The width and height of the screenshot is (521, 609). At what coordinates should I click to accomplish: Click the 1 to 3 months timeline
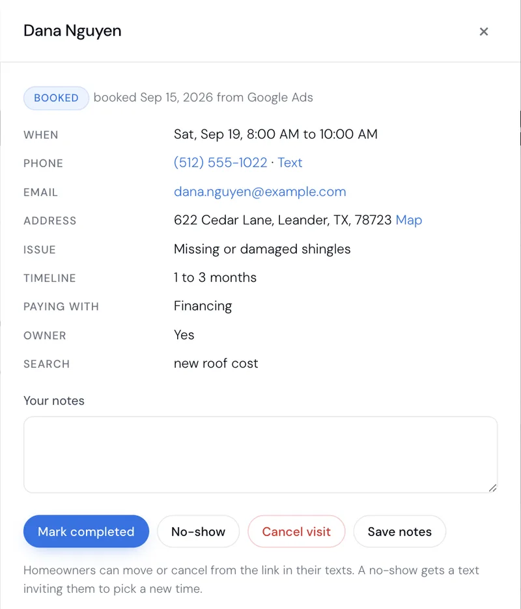coord(215,277)
